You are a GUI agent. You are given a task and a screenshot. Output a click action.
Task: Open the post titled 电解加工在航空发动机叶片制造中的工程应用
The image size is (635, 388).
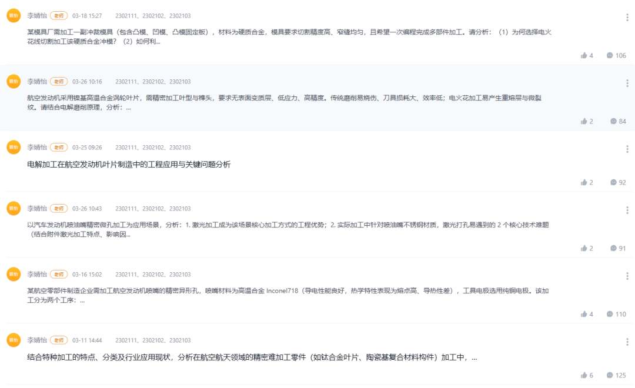click(129, 165)
